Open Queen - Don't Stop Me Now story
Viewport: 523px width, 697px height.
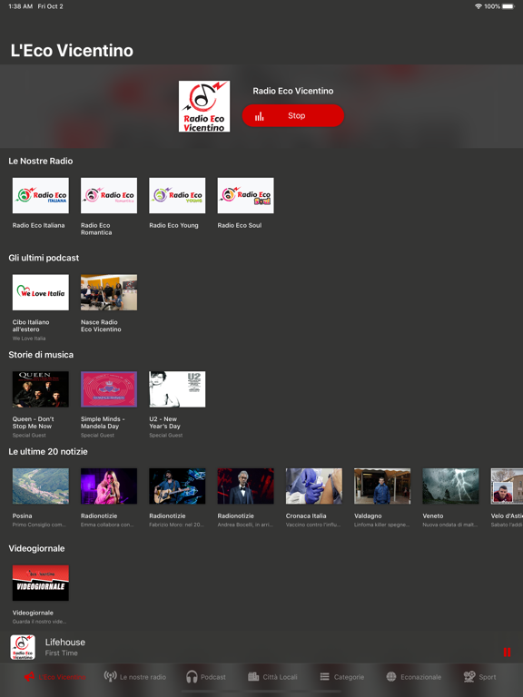[x=41, y=389]
